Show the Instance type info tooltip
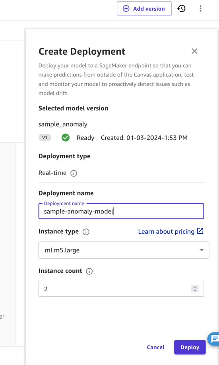This screenshot has width=219, height=365. (86, 232)
